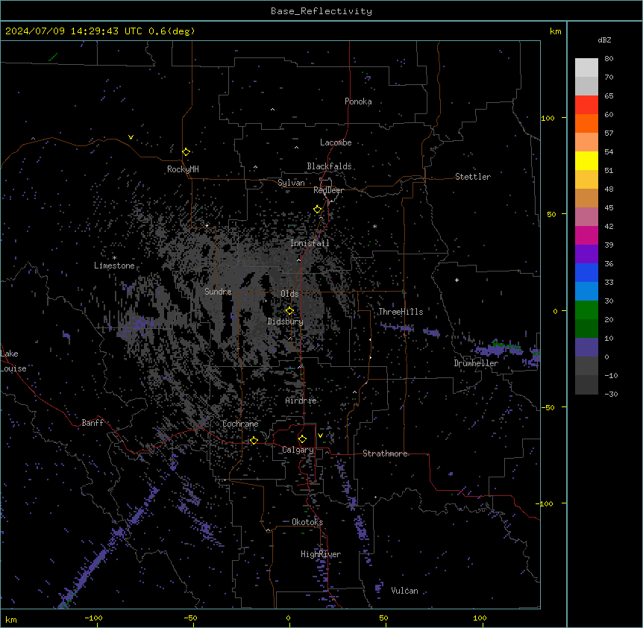Select the Innisfail label

[310, 243]
